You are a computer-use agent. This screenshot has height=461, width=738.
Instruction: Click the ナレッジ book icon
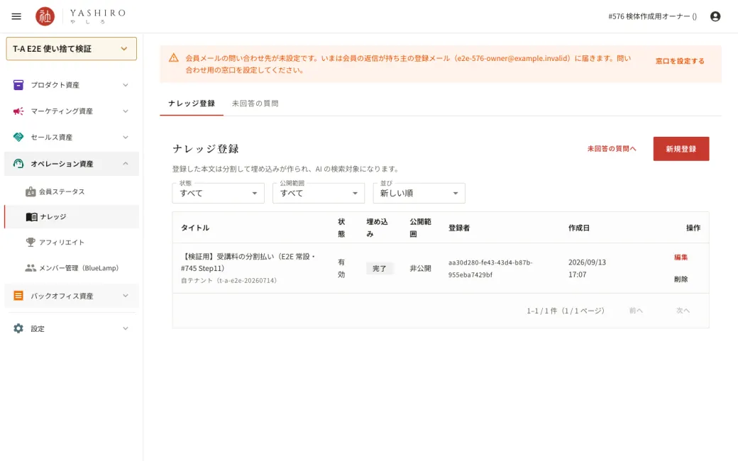31,217
